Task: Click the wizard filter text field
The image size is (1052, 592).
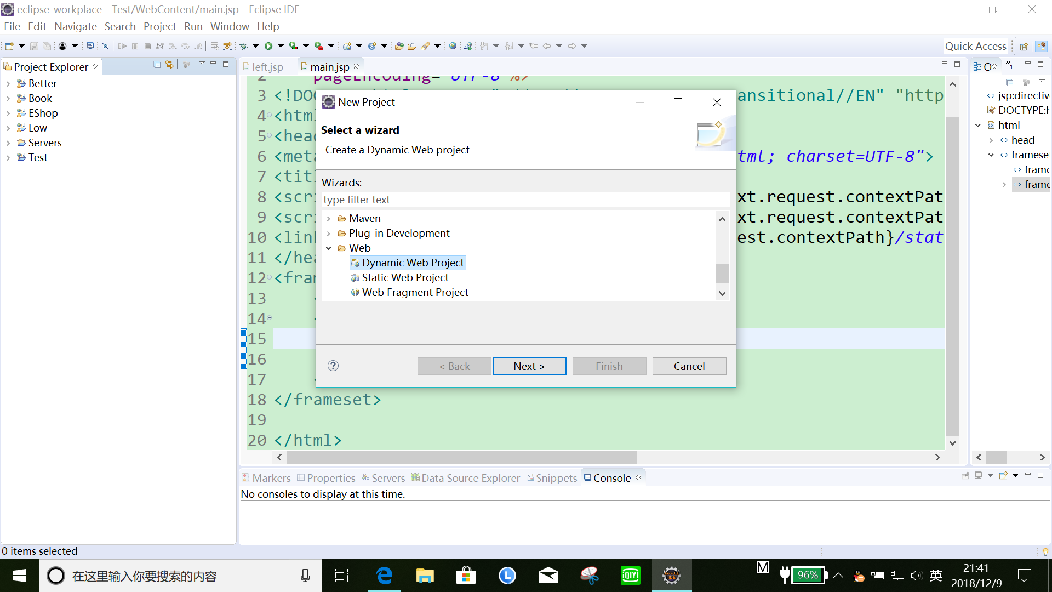Action: 525,200
